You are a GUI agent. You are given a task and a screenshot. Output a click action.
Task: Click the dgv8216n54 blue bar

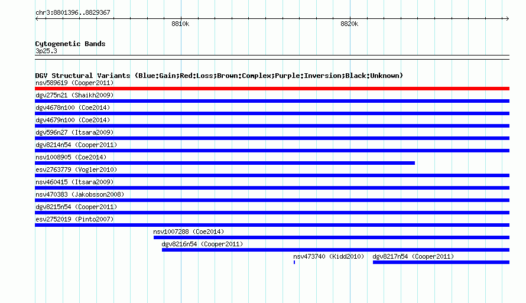tap(336, 250)
